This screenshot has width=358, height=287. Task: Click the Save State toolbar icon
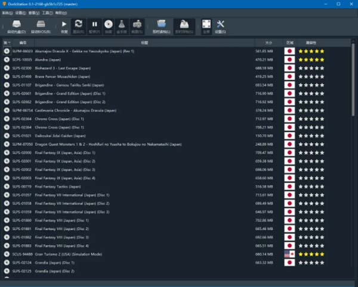(183, 25)
